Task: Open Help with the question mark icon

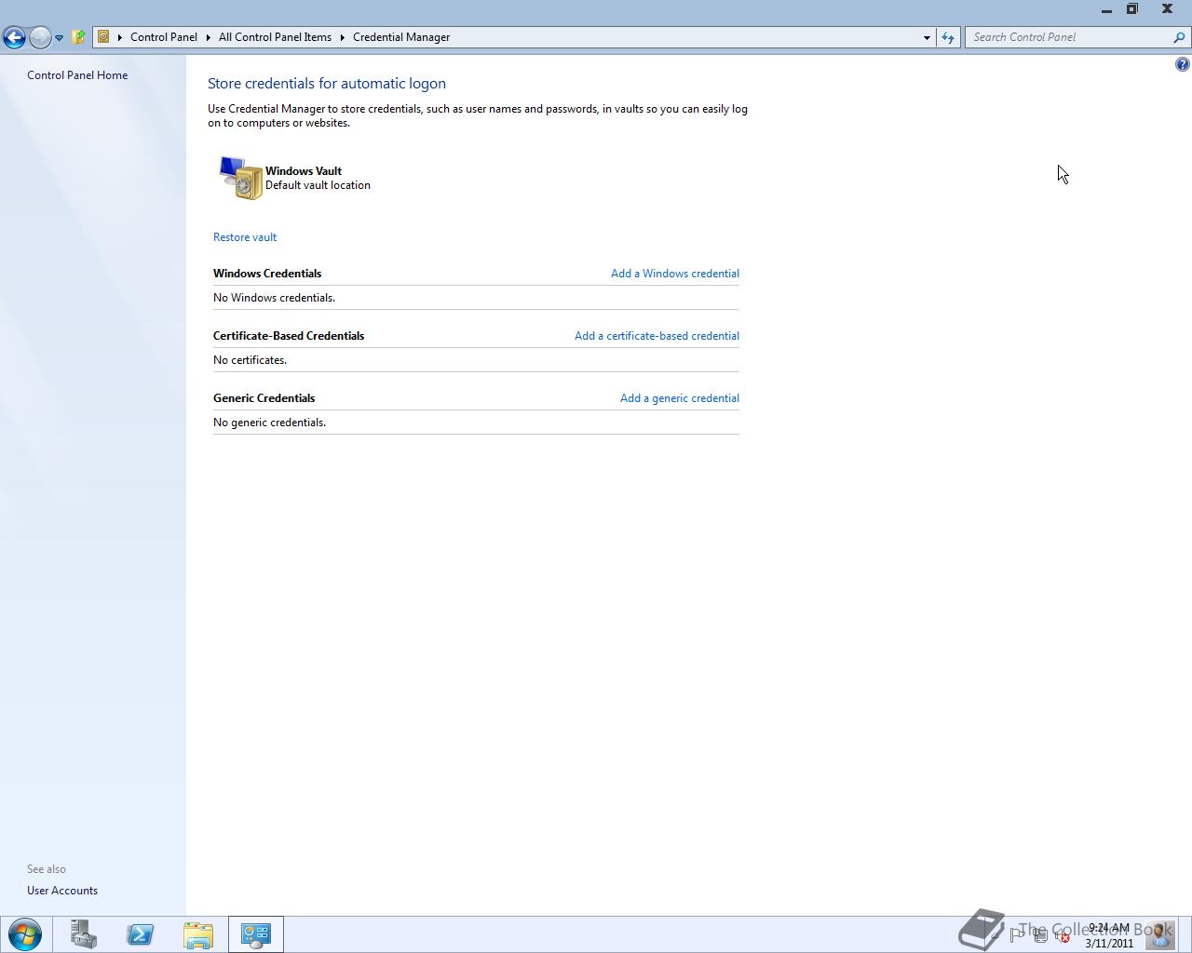Action: click(1182, 64)
